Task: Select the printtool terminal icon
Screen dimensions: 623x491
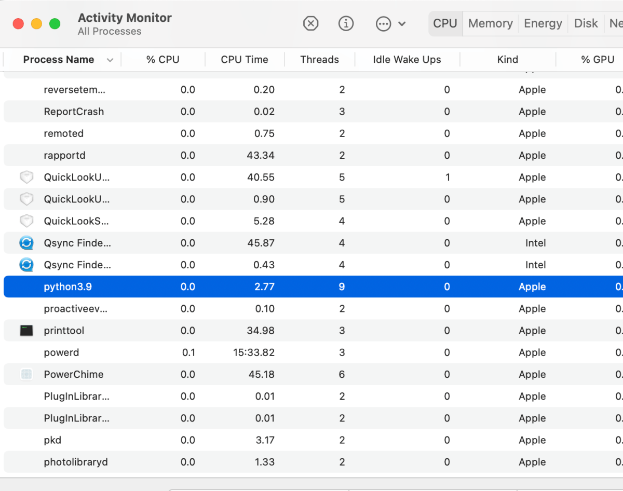Action: (26, 330)
